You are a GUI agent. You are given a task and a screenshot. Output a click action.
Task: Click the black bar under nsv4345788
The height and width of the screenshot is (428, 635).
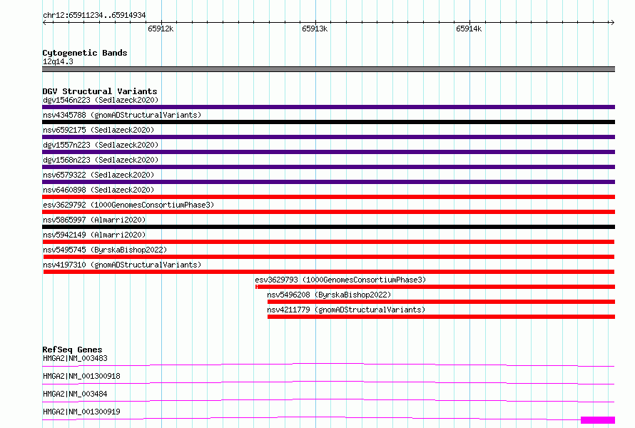coord(328,122)
